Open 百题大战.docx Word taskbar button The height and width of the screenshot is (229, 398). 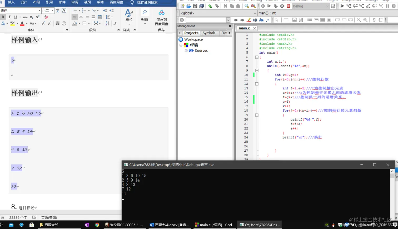click(169, 225)
